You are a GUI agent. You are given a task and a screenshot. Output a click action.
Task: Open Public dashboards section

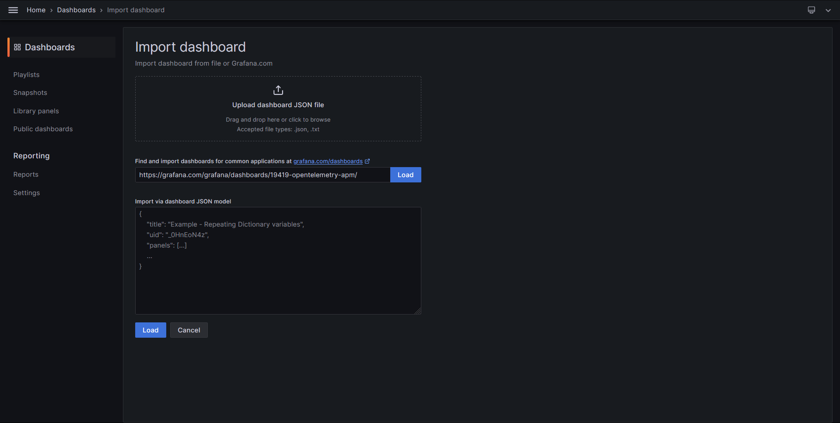tap(43, 129)
